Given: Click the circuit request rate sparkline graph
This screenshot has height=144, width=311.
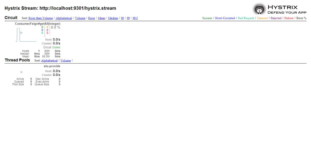Looking at the screenshot, I should 26,35.
